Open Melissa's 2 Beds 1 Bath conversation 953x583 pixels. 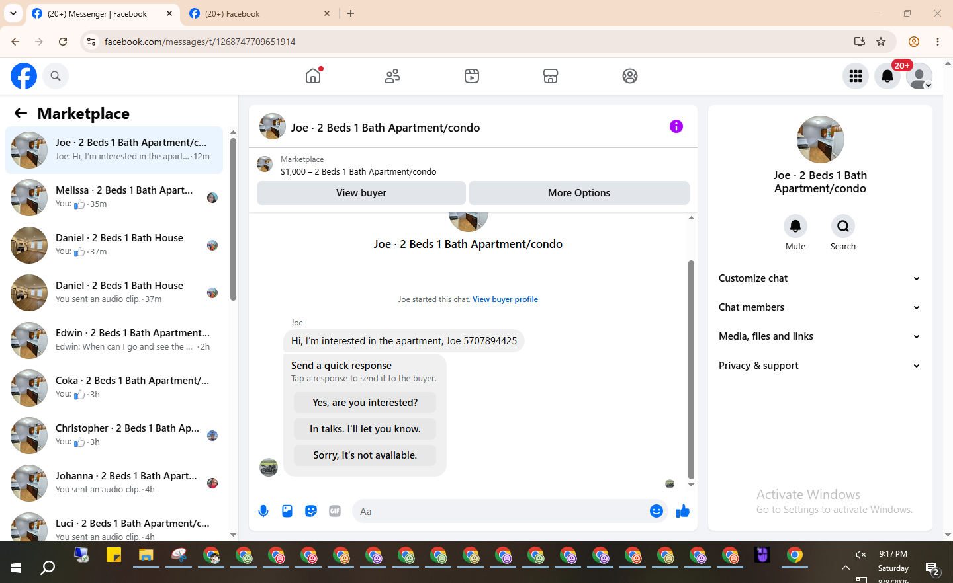click(114, 198)
